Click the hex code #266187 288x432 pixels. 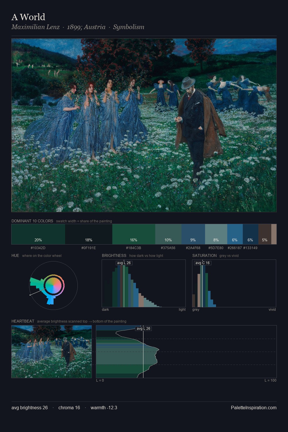[235, 248]
